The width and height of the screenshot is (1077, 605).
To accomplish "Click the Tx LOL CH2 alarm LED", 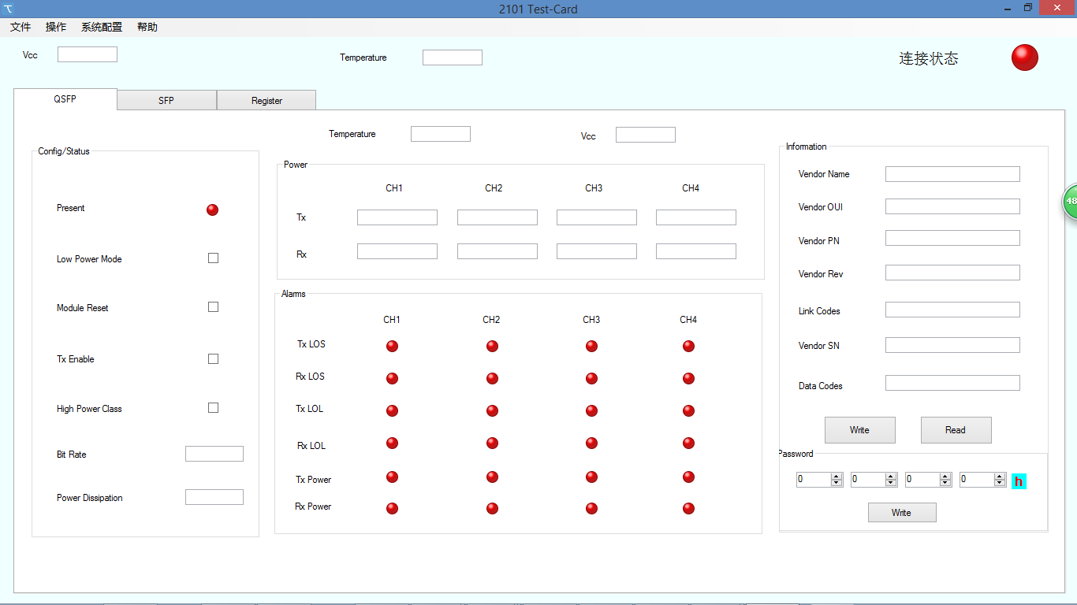I will point(492,410).
